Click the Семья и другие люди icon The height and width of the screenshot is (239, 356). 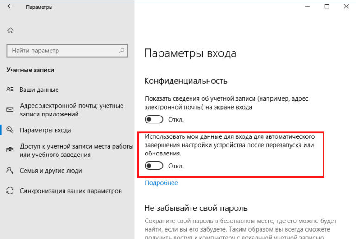click(x=10, y=170)
